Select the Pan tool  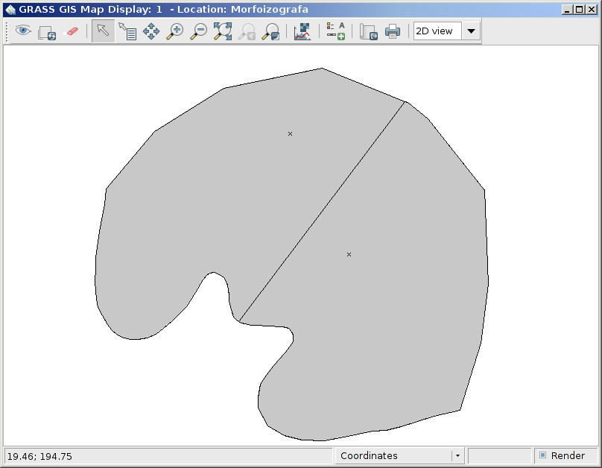coord(151,31)
